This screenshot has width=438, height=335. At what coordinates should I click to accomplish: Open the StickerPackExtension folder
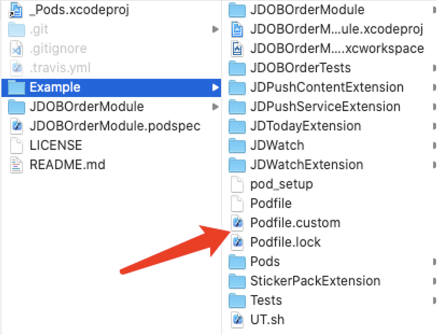click(237, 281)
